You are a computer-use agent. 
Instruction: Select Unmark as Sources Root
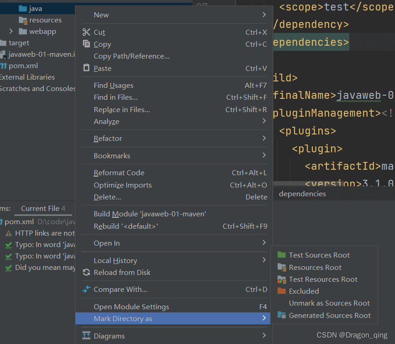tap(329, 303)
